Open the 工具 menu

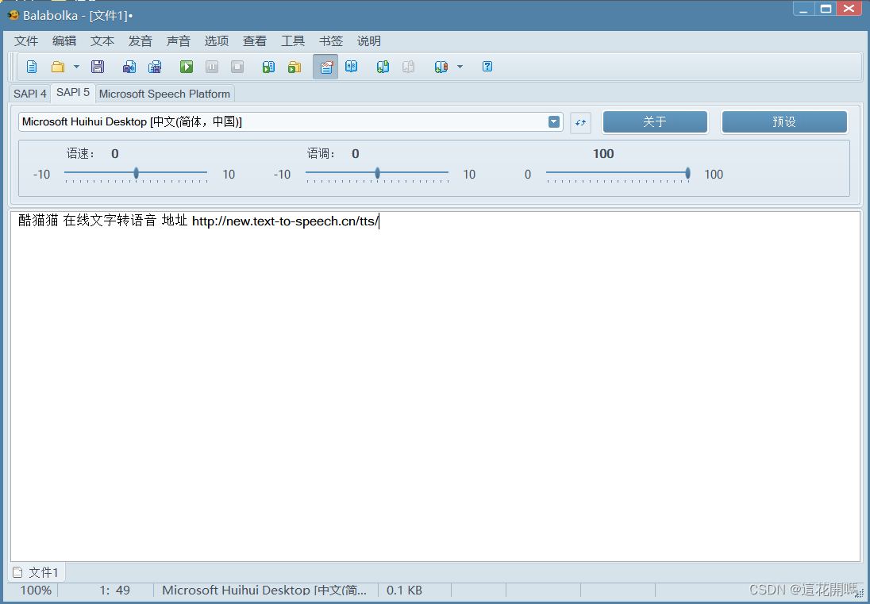(x=293, y=41)
